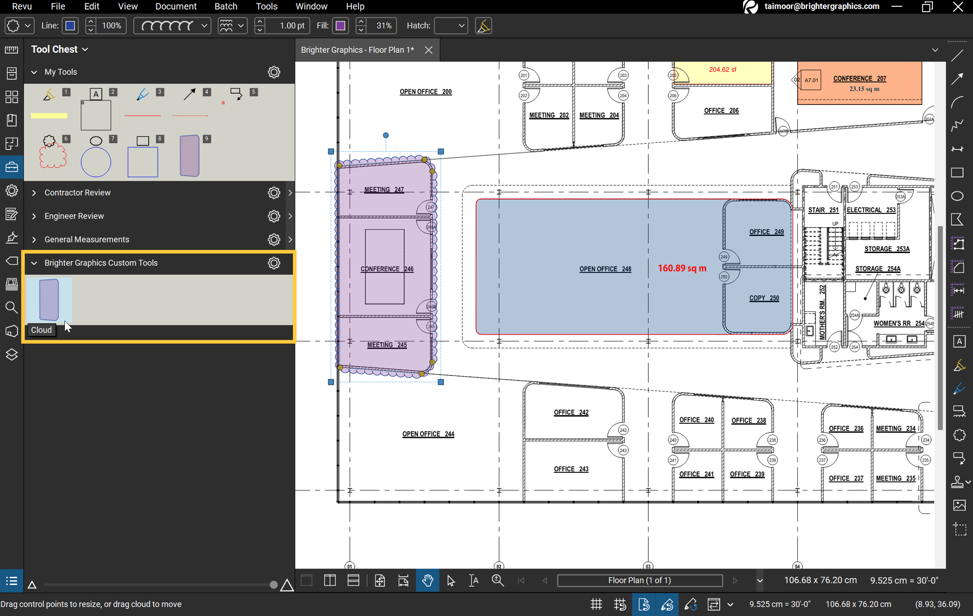The image size is (973, 616).
Task: Open Engineer Review tool set settings gear
Action: click(x=274, y=216)
